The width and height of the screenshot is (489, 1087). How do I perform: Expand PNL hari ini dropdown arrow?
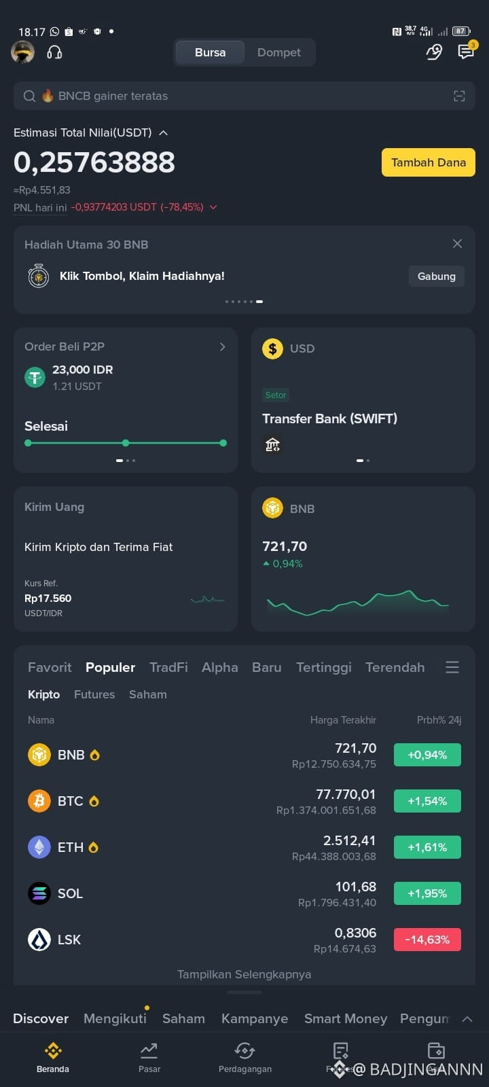(x=213, y=207)
